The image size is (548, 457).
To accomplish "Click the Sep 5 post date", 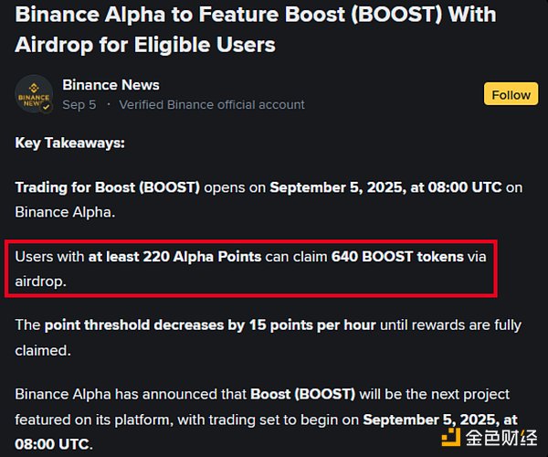I will point(79,104).
